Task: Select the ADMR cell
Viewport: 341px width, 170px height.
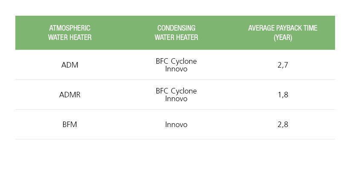Action: pyautogui.click(x=70, y=95)
